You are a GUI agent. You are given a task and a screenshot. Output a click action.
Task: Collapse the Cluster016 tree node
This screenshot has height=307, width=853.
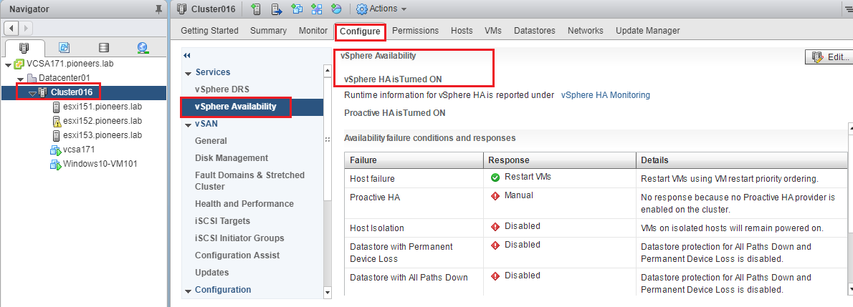[x=33, y=94]
